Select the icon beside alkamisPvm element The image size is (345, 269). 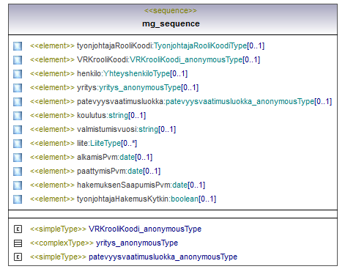pos(18,158)
